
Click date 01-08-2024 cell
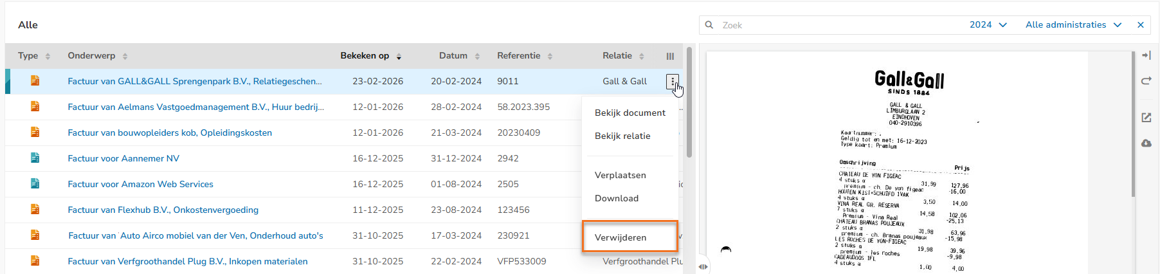(456, 184)
